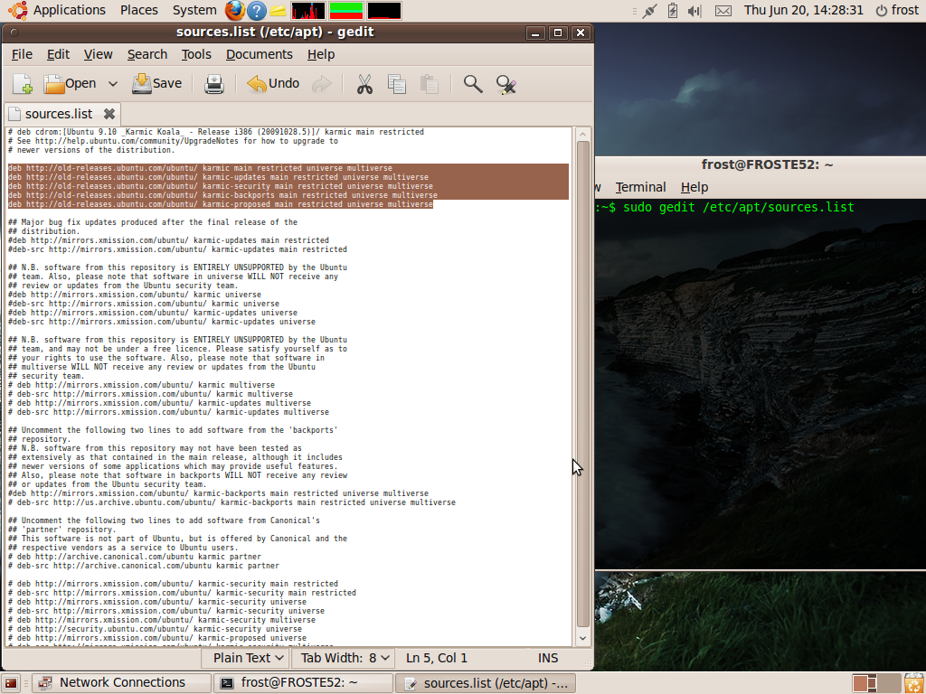Viewport: 926px width, 694px height.
Task: Open the File menu in gedit
Action: 22,54
